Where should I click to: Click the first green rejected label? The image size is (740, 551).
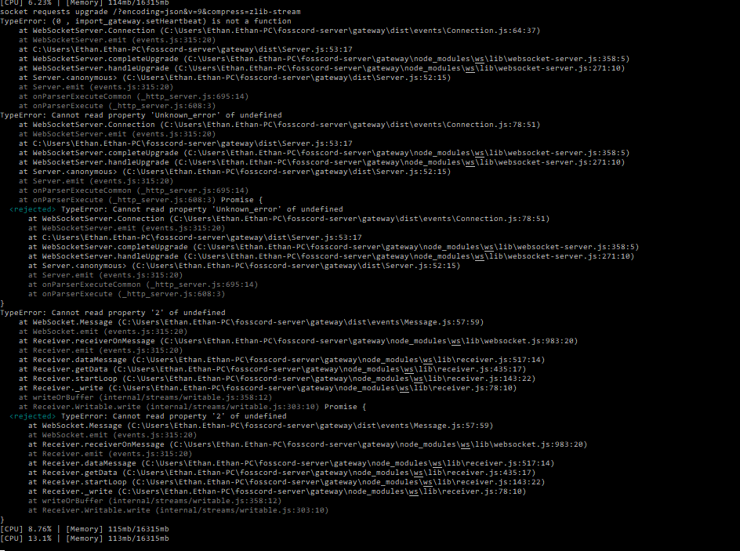click(32, 209)
